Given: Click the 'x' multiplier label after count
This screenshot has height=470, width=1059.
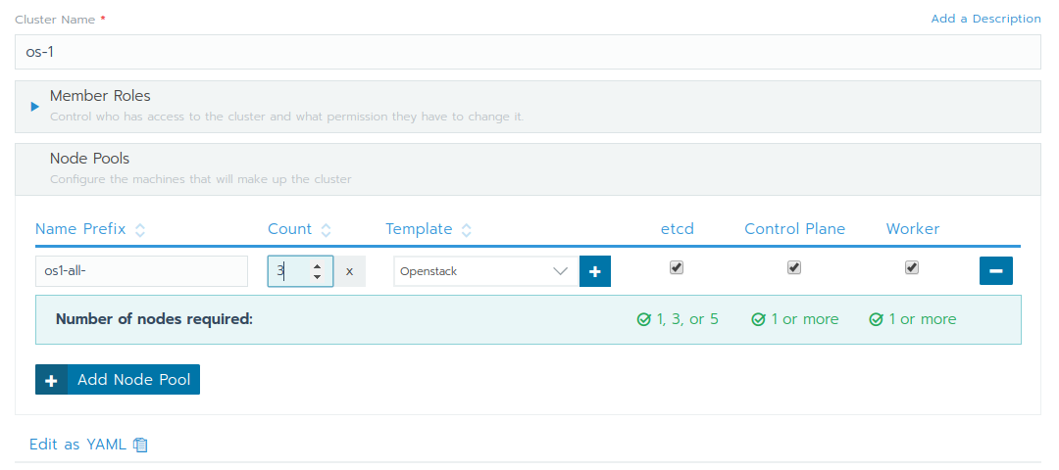Looking at the screenshot, I should [349, 271].
